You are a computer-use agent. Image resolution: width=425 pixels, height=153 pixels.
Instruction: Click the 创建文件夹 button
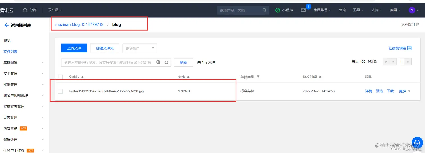(x=105, y=48)
